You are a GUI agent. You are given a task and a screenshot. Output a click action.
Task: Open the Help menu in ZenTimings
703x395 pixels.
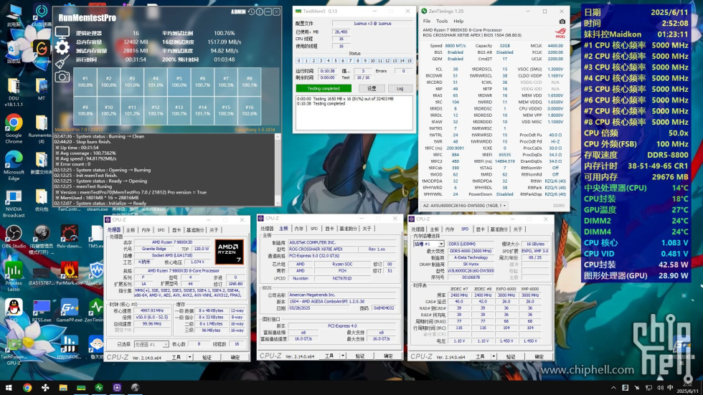tap(458, 21)
